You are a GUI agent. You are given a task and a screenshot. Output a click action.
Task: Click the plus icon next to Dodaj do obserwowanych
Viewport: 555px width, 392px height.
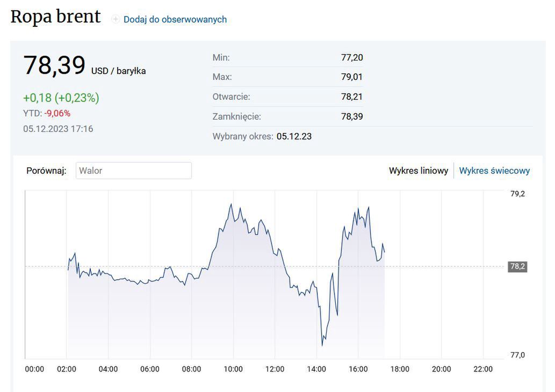point(115,19)
